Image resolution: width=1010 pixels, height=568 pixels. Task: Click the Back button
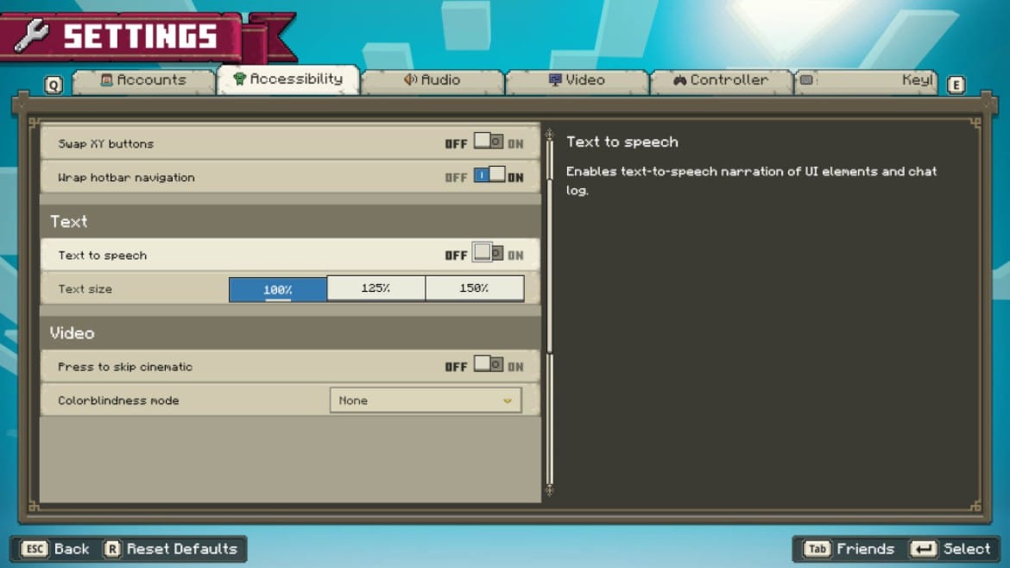[55, 549]
